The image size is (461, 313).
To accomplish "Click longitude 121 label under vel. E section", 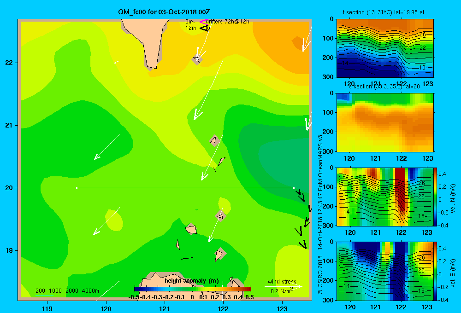I will click(375, 307).
